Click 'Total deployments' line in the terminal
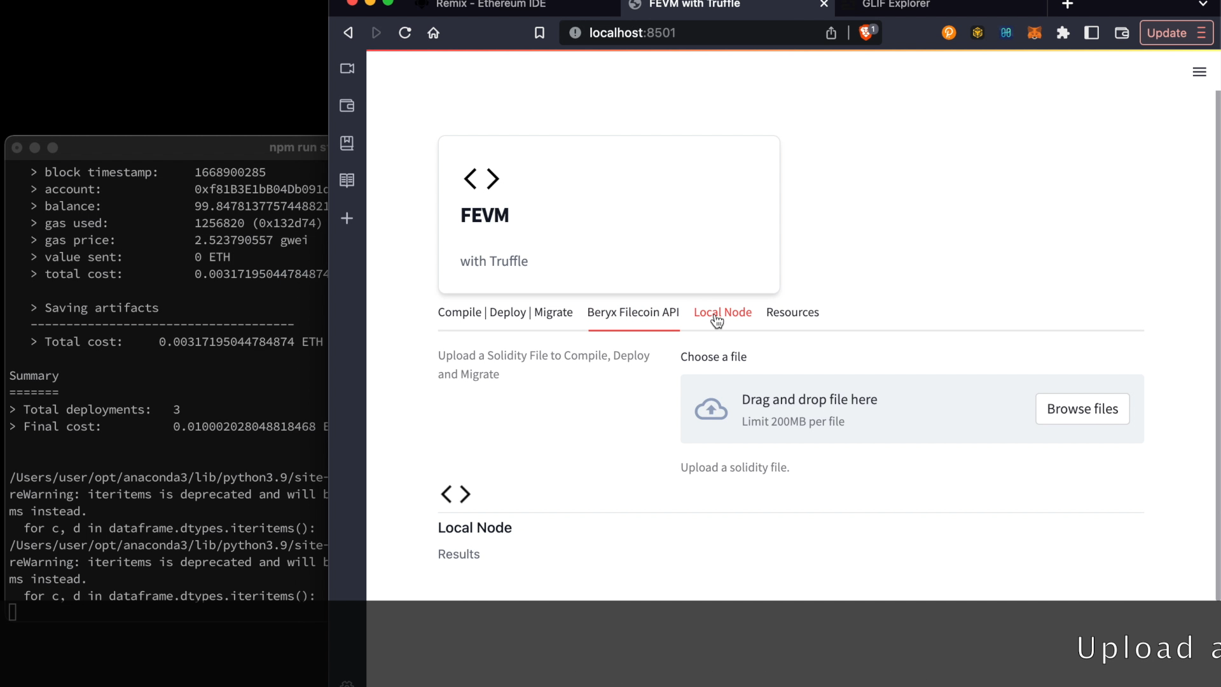The width and height of the screenshot is (1221, 687). click(x=95, y=410)
